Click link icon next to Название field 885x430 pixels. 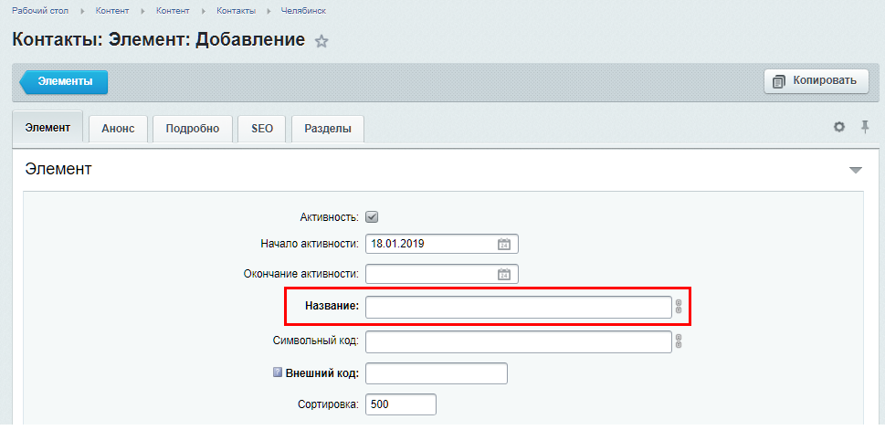coord(679,307)
